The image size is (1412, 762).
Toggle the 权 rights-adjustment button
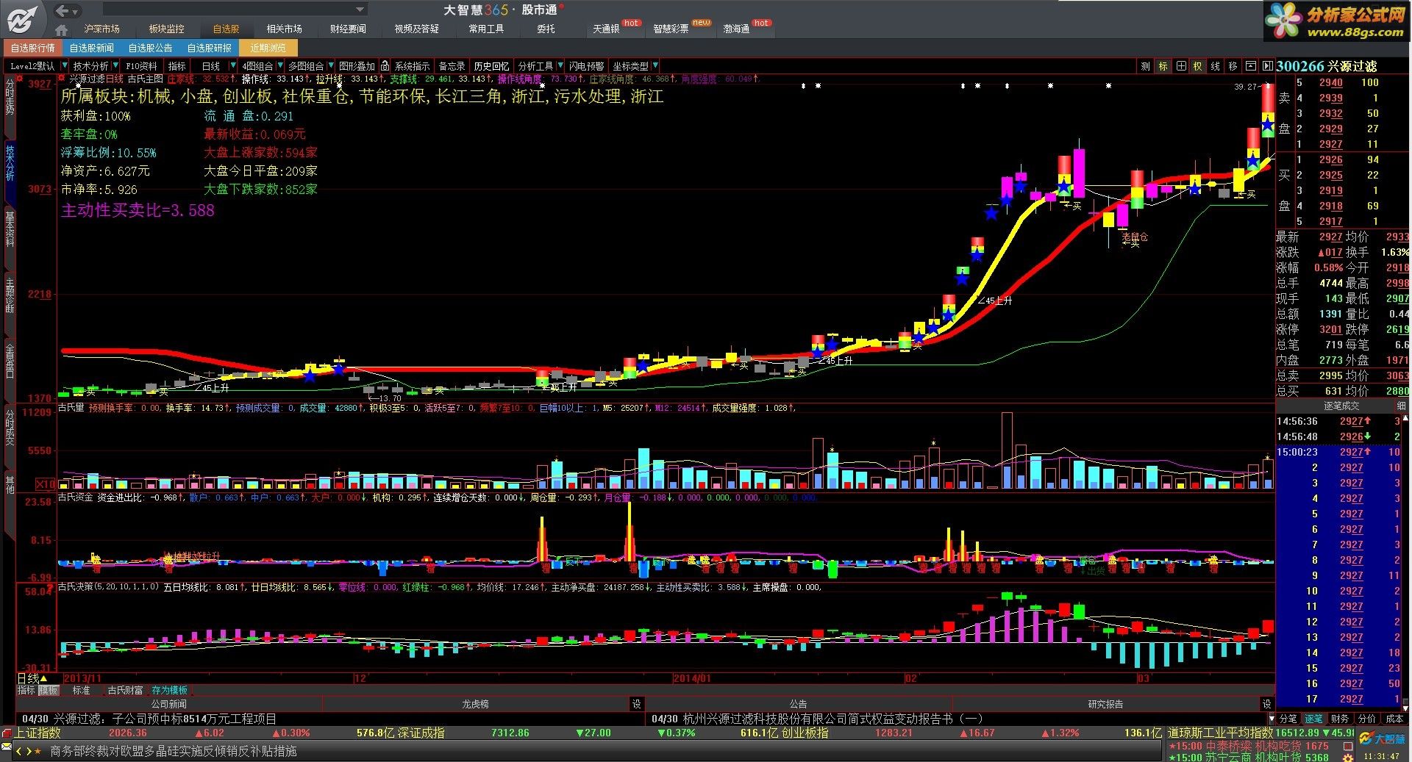[x=1198, y=66]
